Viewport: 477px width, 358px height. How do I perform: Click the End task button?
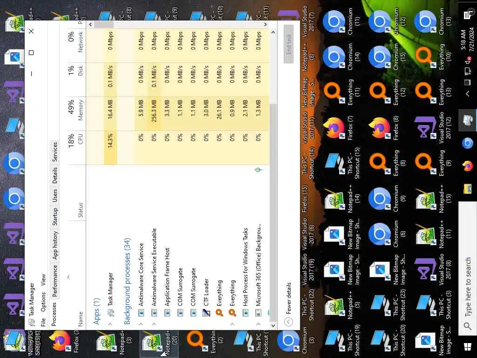tap(288, 44)
